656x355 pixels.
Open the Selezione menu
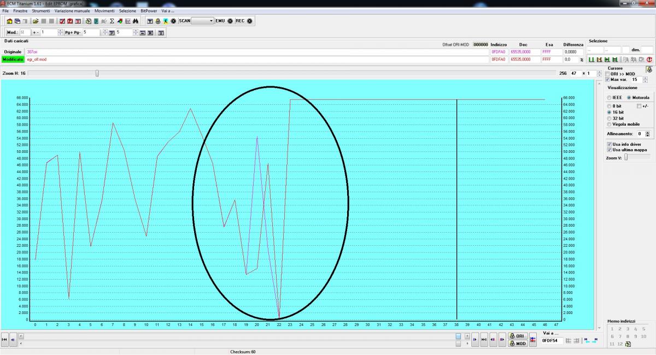click(x=127, y=11)
